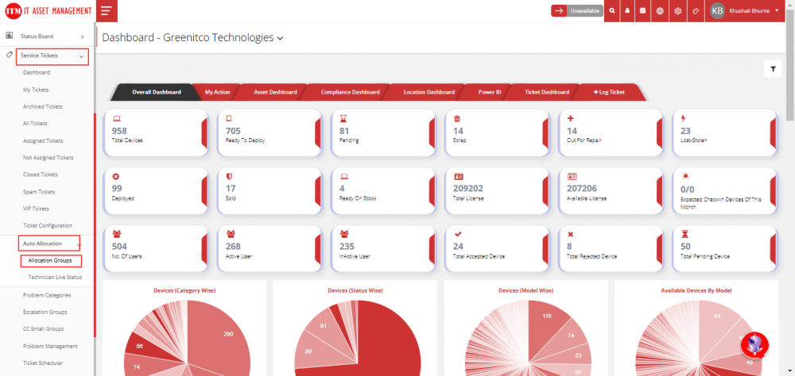795x376 pixels.
Task: Click the globe language icon
Action: click(x=660, y=11)
